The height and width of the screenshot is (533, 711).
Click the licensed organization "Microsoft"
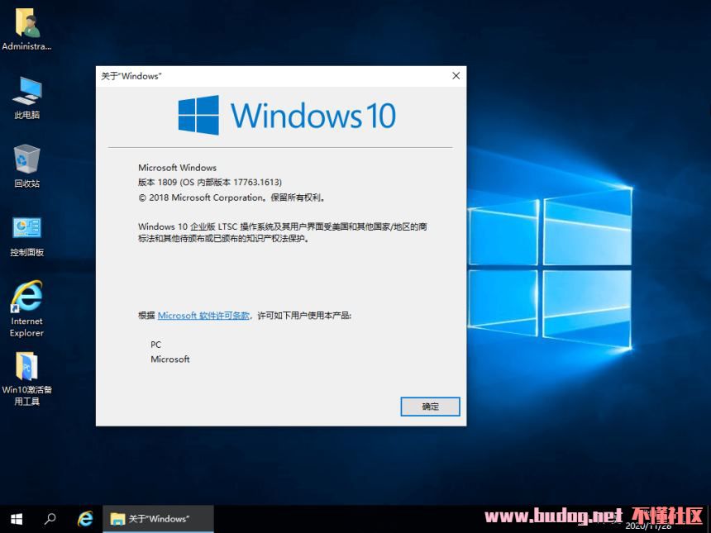(x=170, y=359)
